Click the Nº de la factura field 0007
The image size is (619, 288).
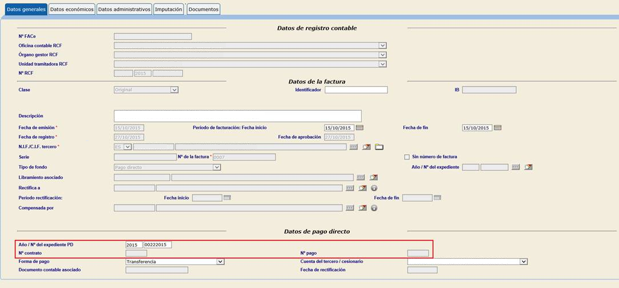click(244, 157)
